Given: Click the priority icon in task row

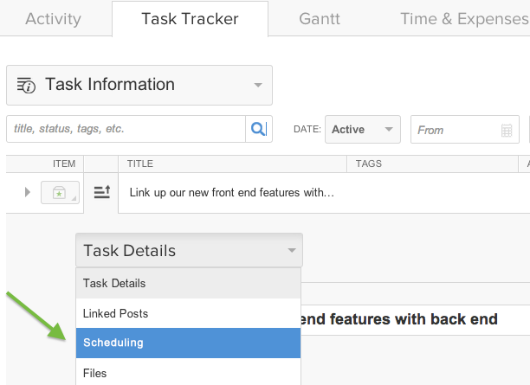Looking at the screenshot, I should 101,192.
